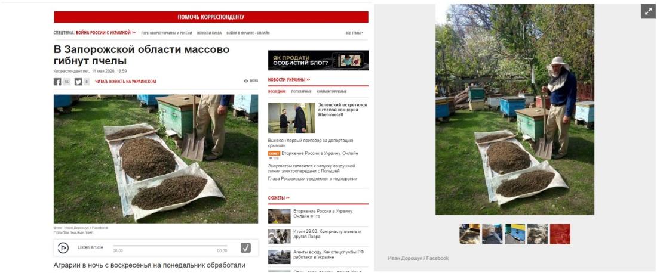Viewport: 657px width, 273px height.
Task: Switch to the Популярные tab
Action: (301, 92)
